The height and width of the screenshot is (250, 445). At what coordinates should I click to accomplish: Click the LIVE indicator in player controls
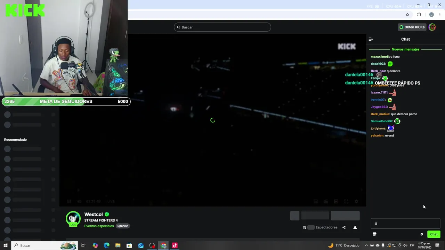[111, 201]
